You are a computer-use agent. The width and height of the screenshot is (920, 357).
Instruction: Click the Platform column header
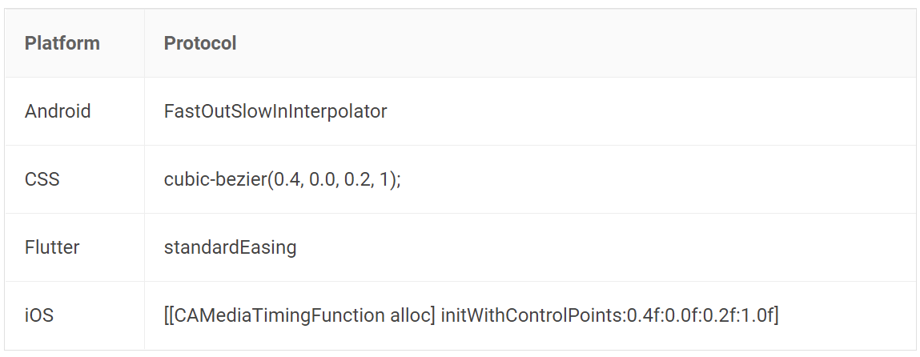[x=62, y=42]
